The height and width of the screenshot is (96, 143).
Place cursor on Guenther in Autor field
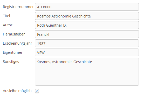[54, 25]
